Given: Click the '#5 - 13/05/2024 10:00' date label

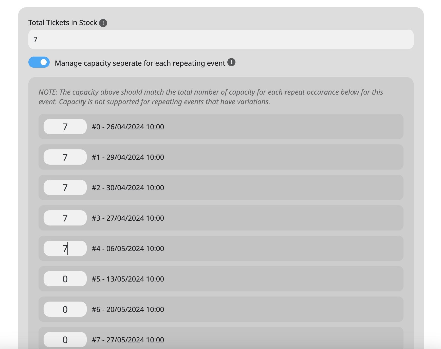Looking at the screenshot, I should pos(128,279).
